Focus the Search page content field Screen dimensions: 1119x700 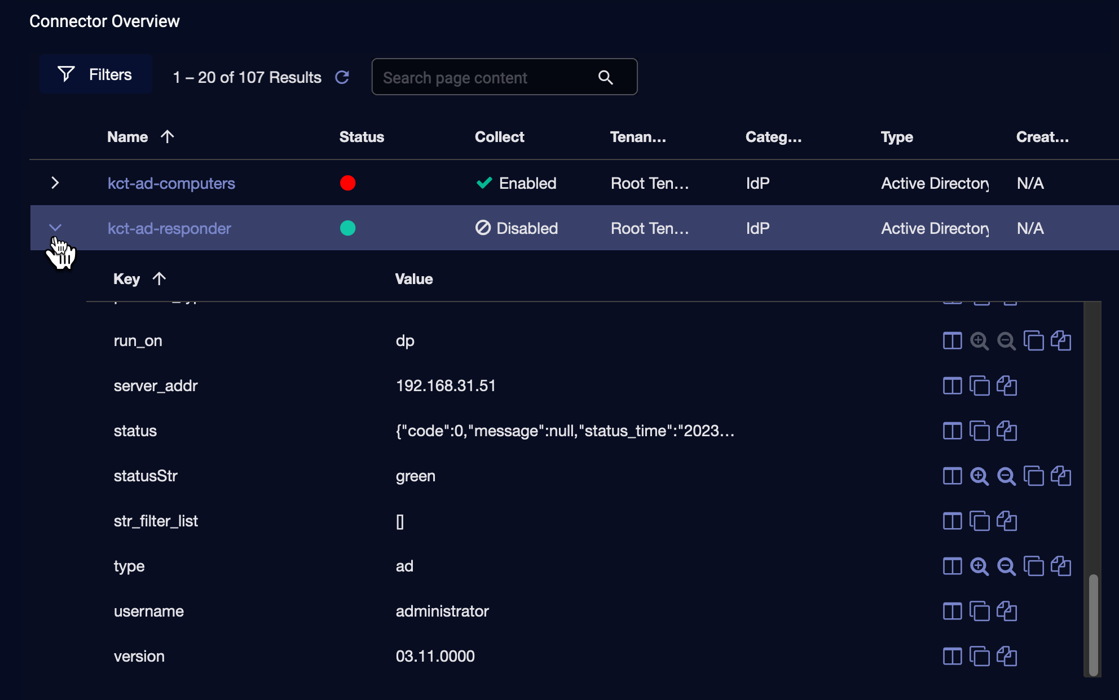pyautogui.click(x=485, y=77)
